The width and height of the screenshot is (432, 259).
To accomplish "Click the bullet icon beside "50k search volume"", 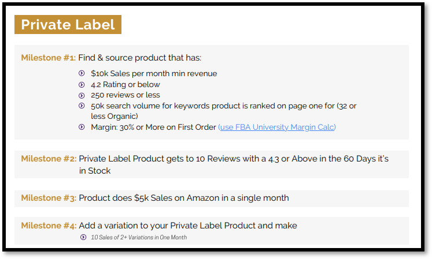I will coord(81,106).
